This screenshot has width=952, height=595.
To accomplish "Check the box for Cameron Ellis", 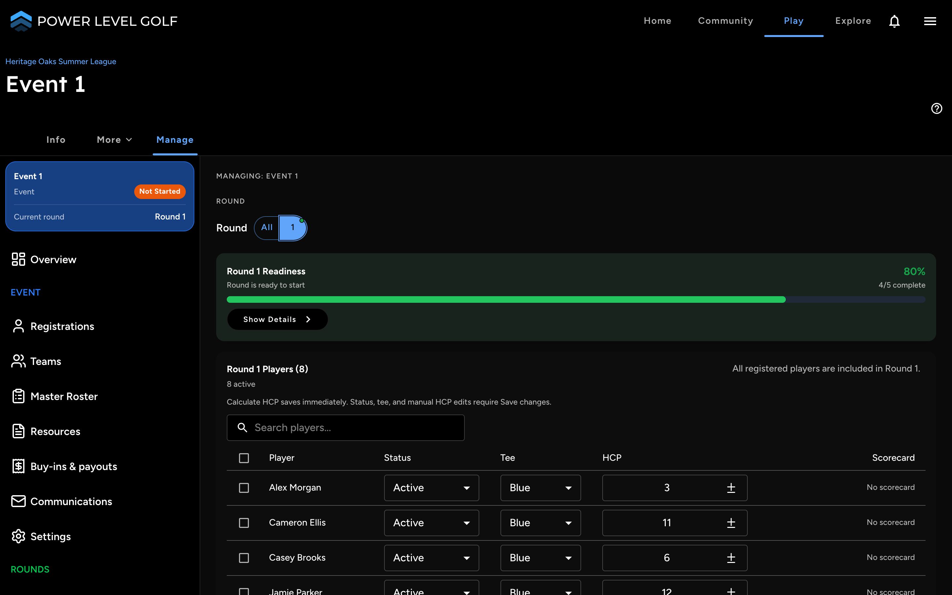I will (244, 523).
